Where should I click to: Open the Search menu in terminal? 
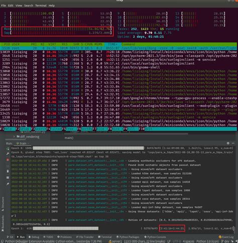29,6
